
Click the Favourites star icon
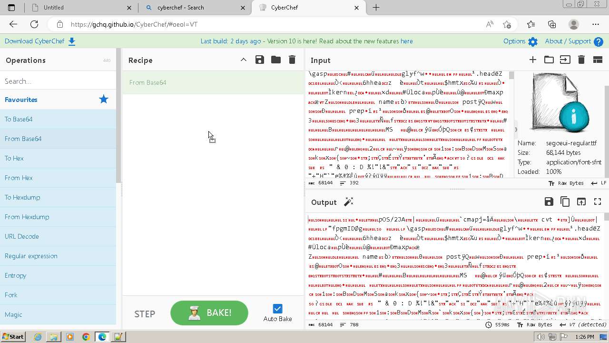pos(104,99)
